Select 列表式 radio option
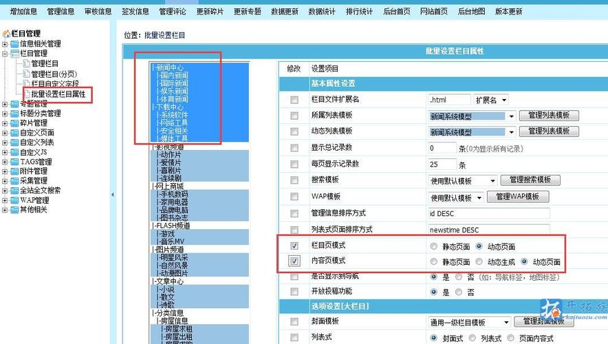 pyautogui.click(x=473, y=338)
